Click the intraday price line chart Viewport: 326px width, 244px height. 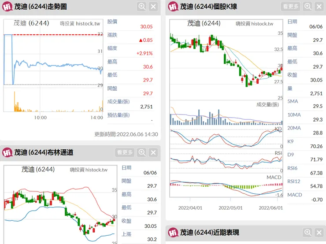[53, 66]
